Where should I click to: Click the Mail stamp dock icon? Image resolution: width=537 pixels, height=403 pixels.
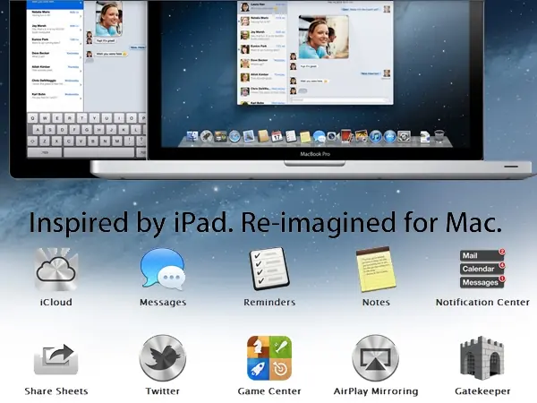tap(249, 136)
